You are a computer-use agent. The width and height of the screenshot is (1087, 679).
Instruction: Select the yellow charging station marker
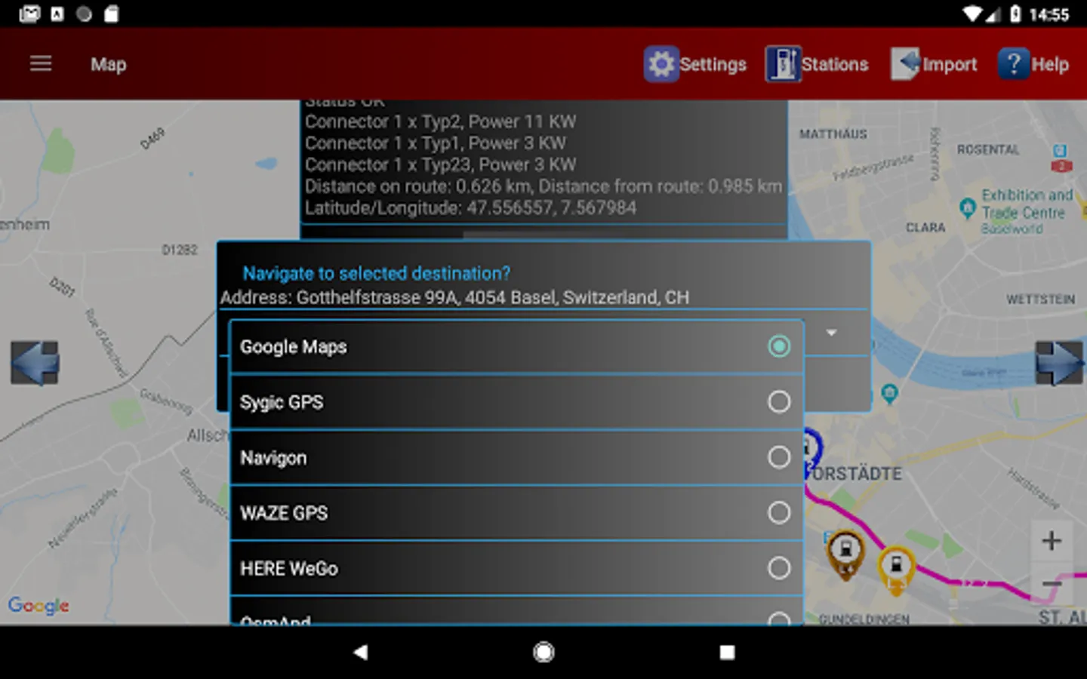click(896, 570)
